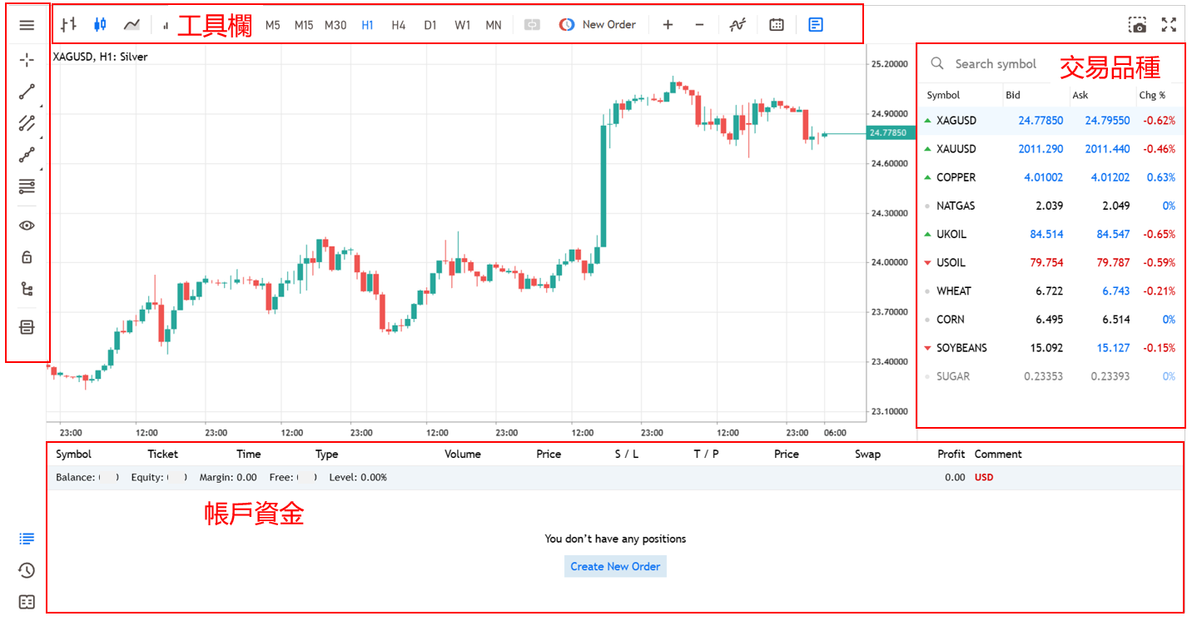Select M30 timeframe
1192x621 pixels.
335,25
